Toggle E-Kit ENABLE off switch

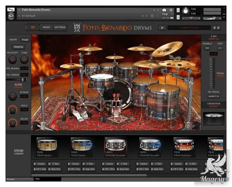207,48
